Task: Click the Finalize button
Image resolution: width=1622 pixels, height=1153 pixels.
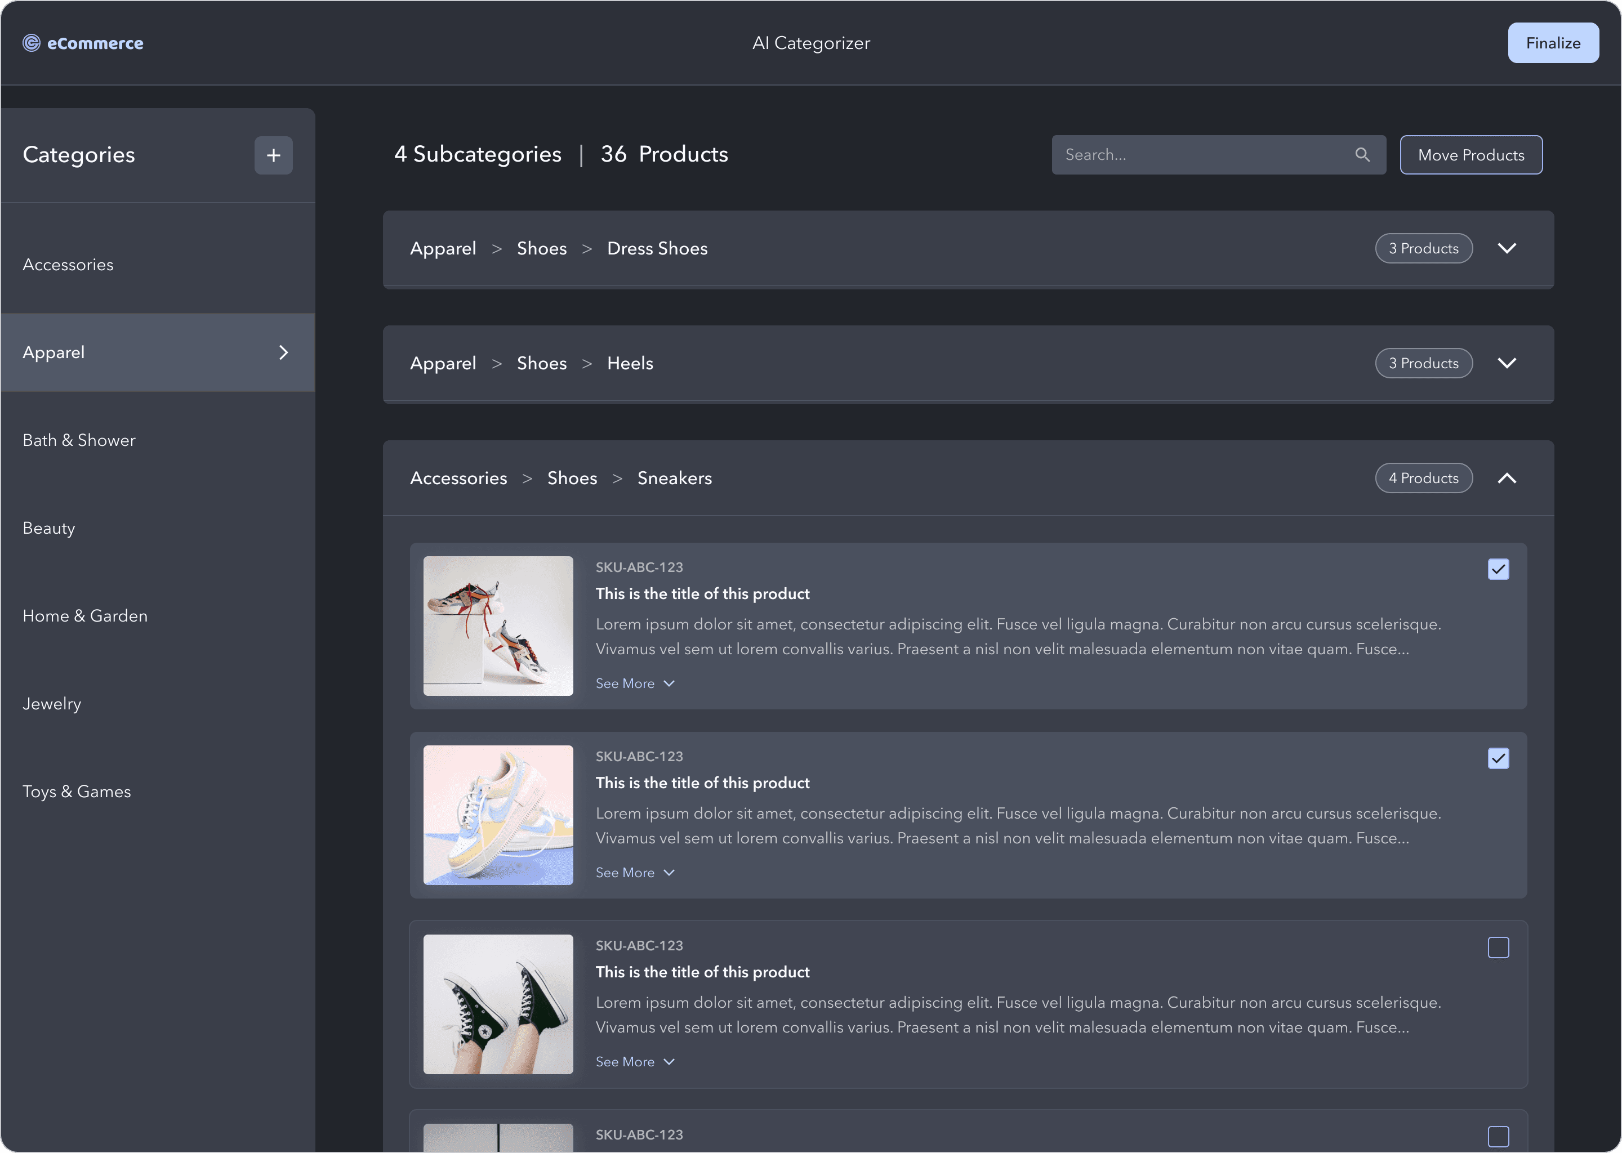Action: (1552, 43)
